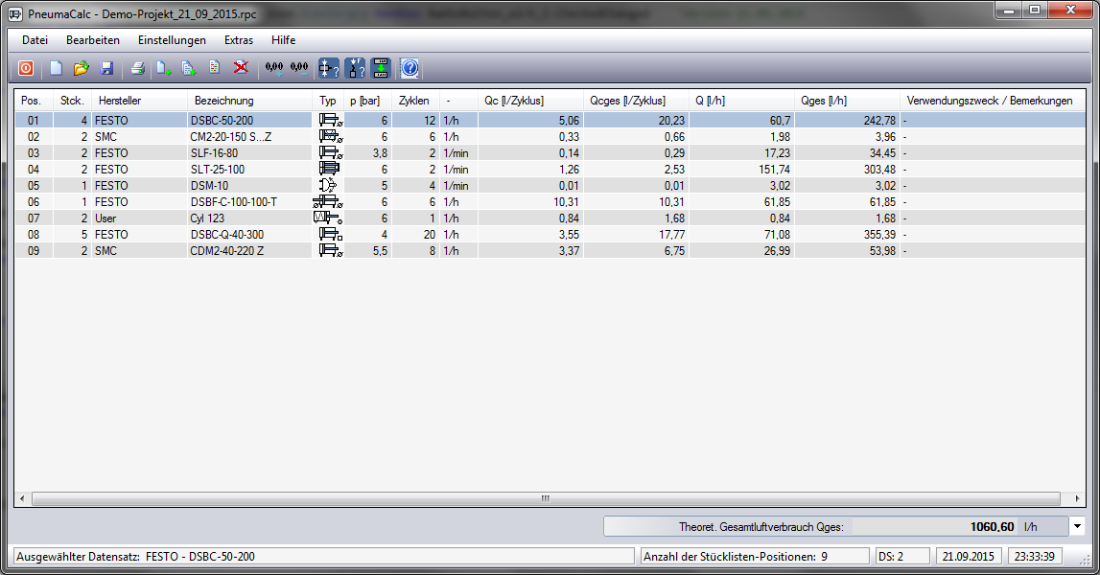Open the Datei menu
The image size is (1100, 575).
pos(35,40)
